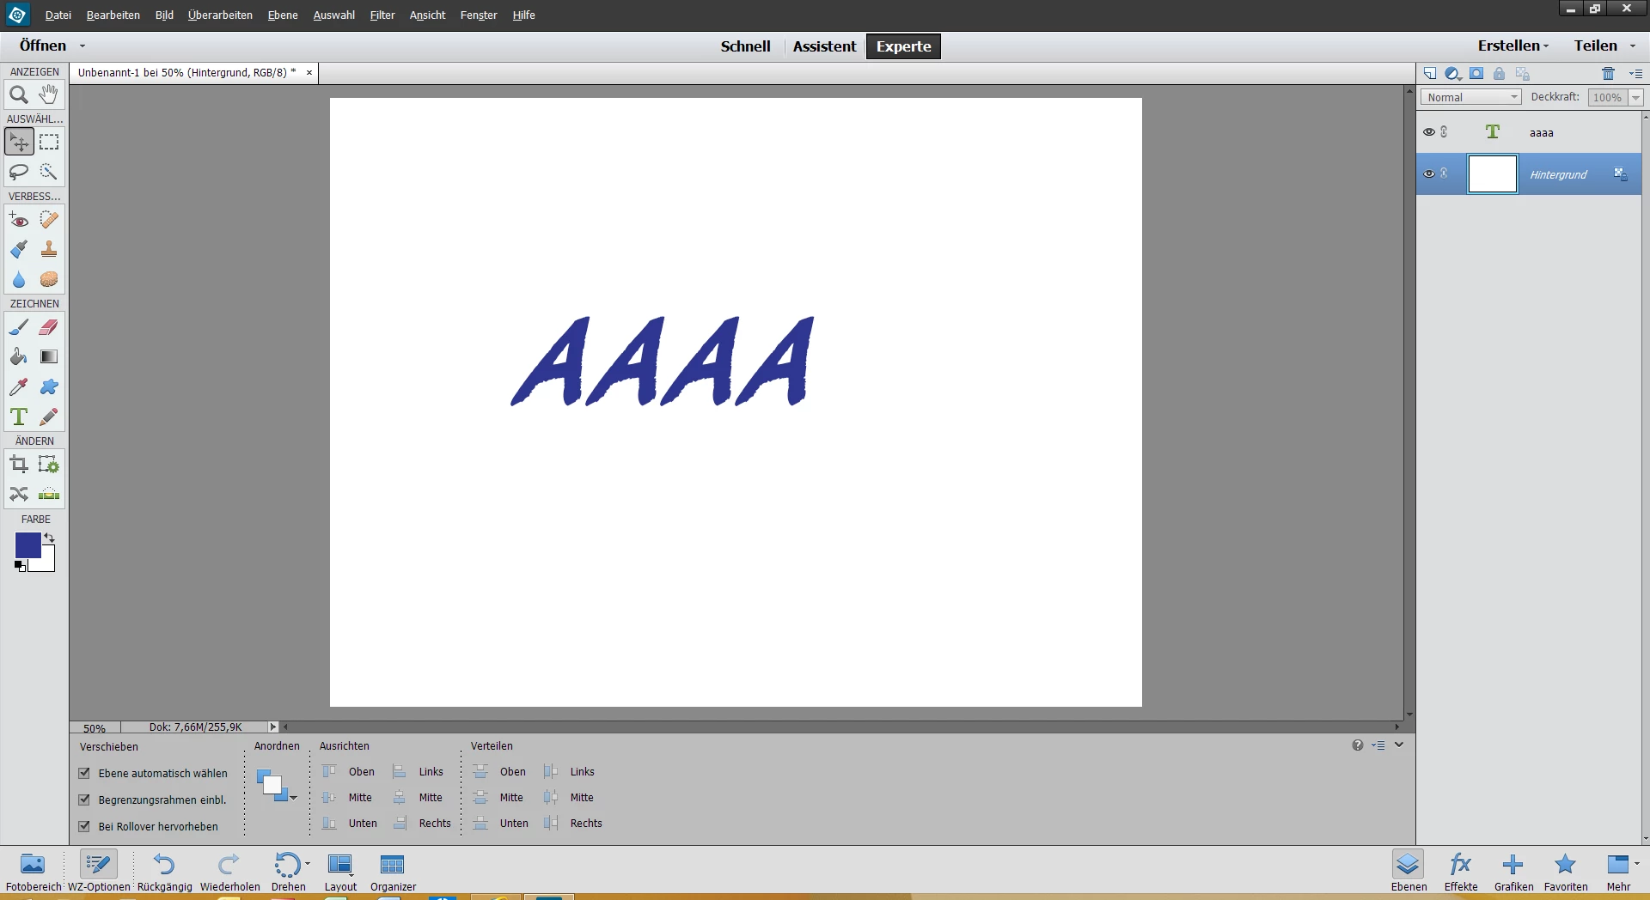Open the Organizer
Viewport: 1650px width, 900px height.
(x=393, y=872)
